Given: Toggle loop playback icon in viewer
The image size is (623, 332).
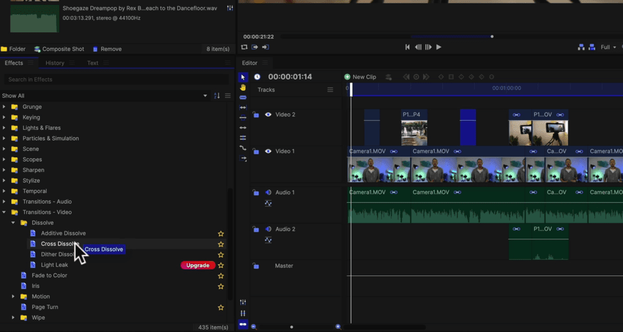Looking at the screenshot, I should click(244, 47).
